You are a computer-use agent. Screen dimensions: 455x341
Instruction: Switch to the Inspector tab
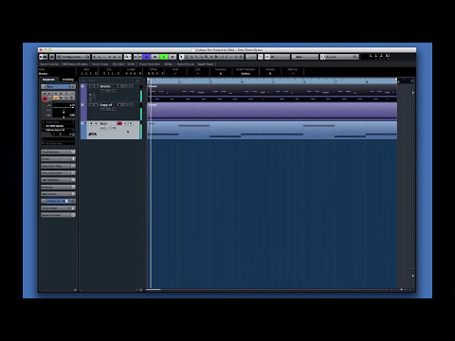point(48,80)
